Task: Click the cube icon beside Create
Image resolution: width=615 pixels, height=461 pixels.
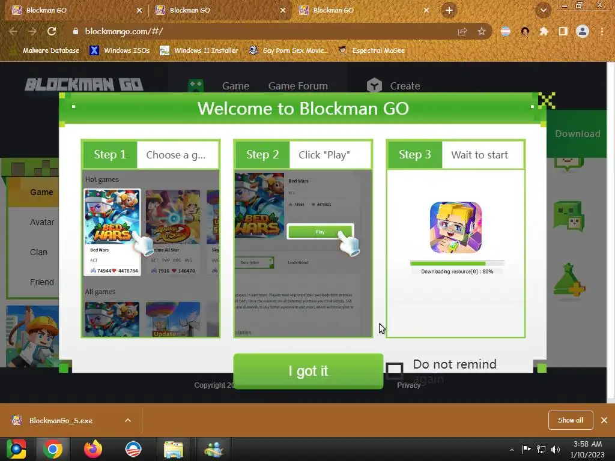Action: coord(374,85)
